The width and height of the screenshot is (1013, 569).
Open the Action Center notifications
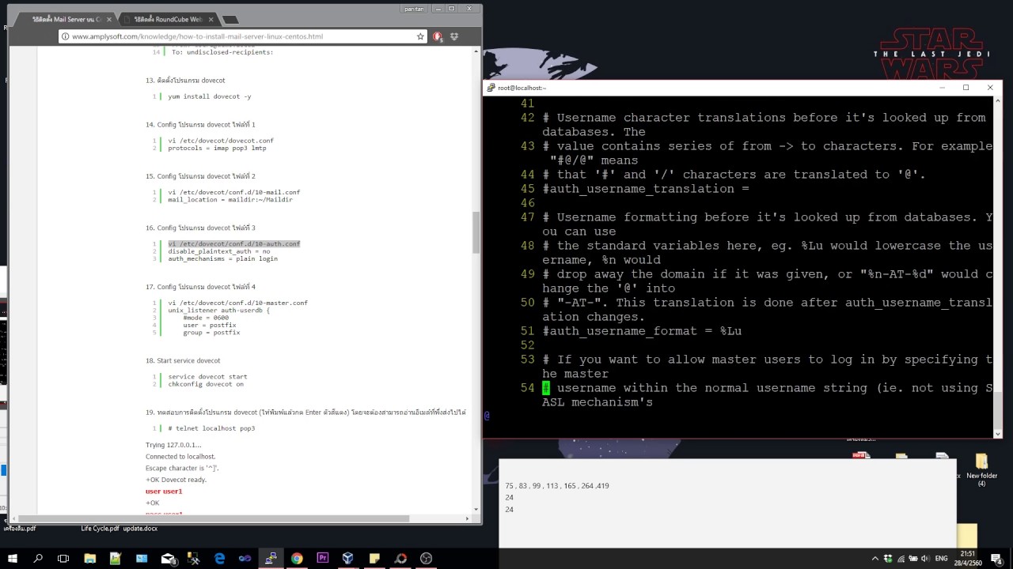(x=996, y=559)
